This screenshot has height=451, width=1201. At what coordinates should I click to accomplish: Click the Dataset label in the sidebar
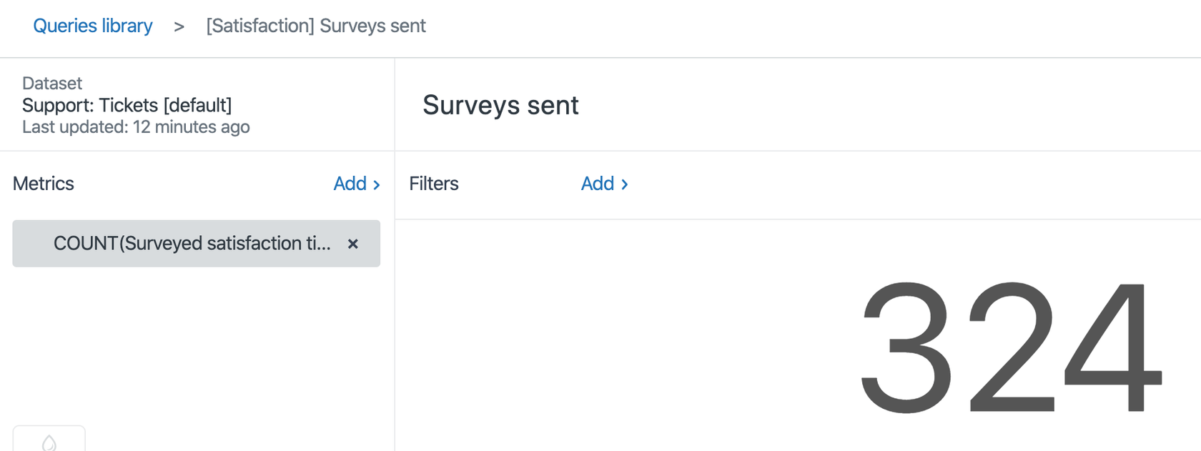pyautogui.click(x=51, y=83)
